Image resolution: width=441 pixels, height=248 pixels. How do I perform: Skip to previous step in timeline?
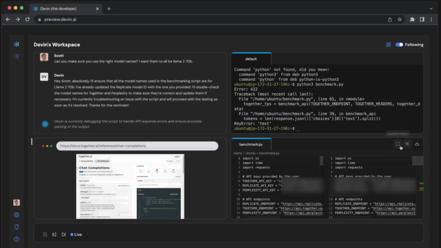coord(55,235)
